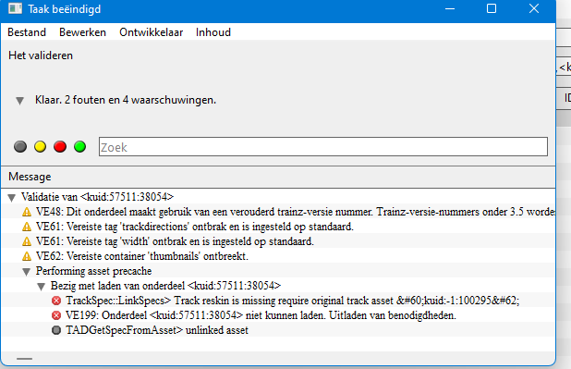Open the Inhoud menu
Image resolution: width=571 pixels, height=369 pixels.
point(213,32)
